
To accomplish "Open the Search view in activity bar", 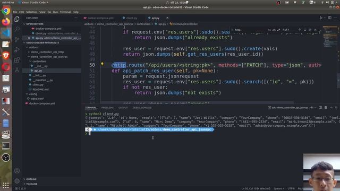I will (x=17, y=29).
